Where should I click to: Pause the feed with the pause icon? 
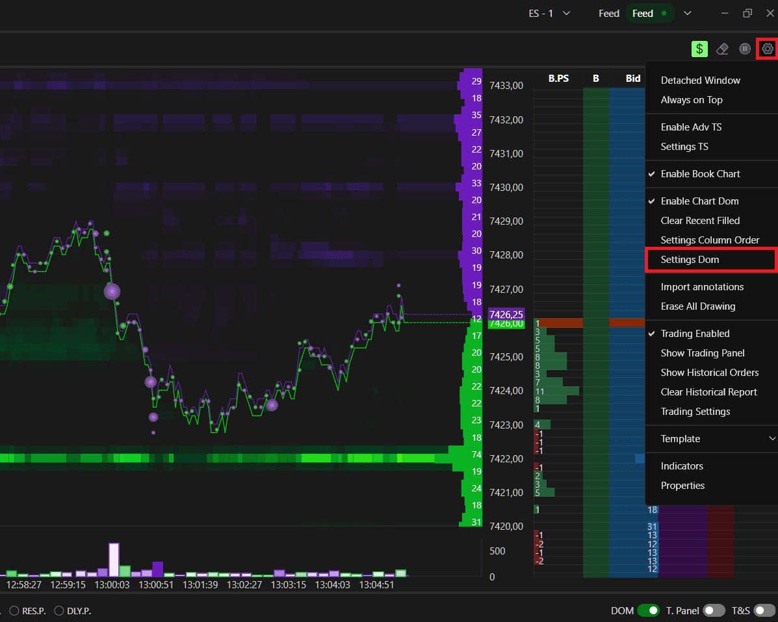(745, 49)
